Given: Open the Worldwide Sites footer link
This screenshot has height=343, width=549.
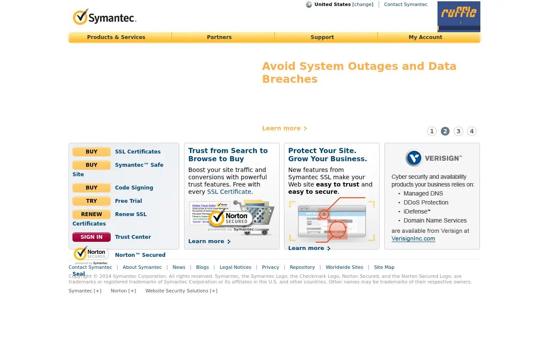Looking at the screenshot, I should tap(344, 267).
